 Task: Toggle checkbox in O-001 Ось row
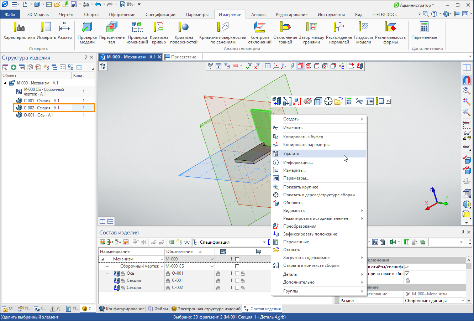(x=237, y=274)
